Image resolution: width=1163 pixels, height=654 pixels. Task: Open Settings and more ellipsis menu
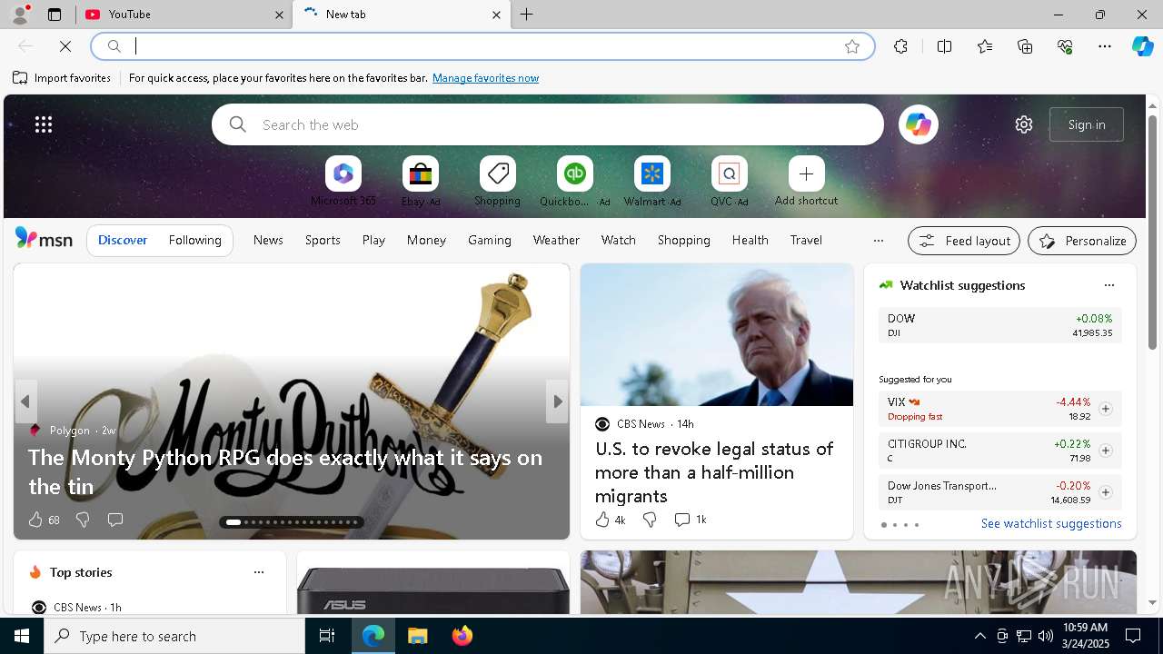(1105, 46)
